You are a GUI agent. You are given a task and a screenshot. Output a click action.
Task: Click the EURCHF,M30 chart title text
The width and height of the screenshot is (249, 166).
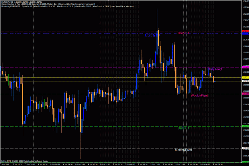22,2
